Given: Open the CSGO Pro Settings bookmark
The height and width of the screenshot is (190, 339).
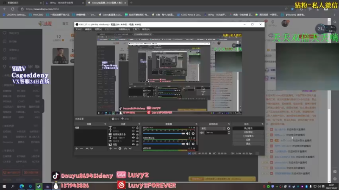Looking at the screenshot, I should coord(14,15).
